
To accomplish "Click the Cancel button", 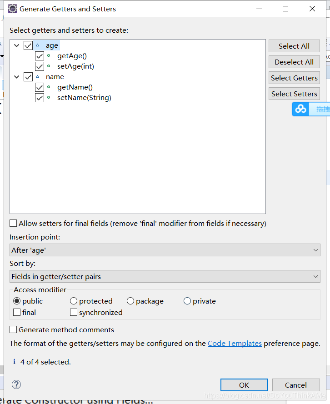I will coord(296,385).
